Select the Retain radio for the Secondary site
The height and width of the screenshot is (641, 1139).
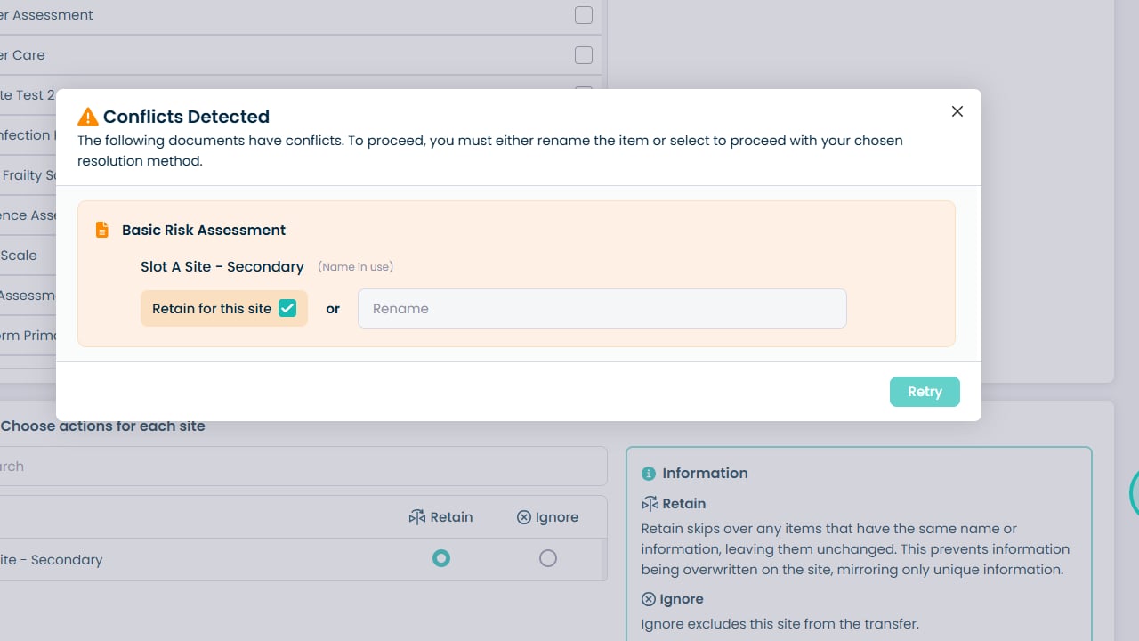coord(441,558)
